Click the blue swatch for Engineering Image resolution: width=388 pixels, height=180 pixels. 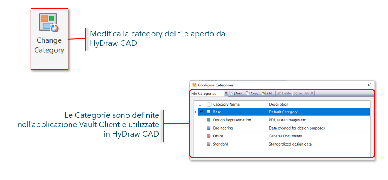(209, 128)
